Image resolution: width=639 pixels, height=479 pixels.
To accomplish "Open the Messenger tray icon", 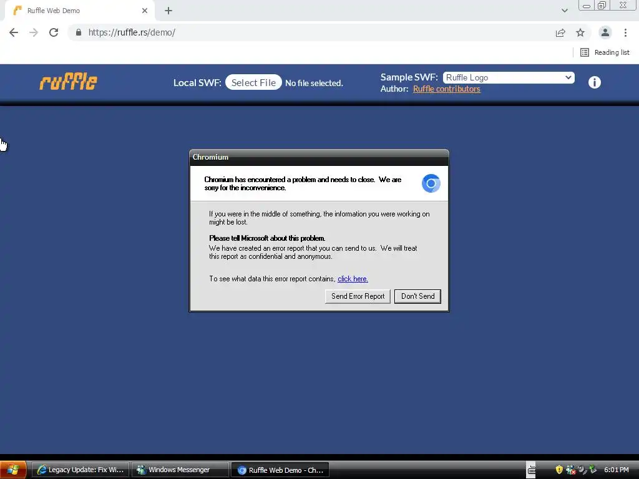I will (570, 470).
